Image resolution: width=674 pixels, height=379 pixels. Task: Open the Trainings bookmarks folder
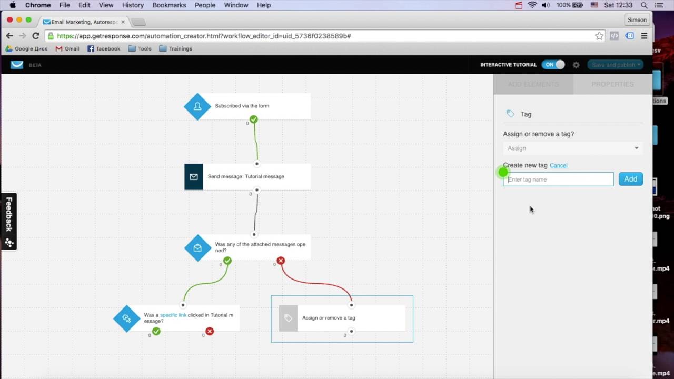coord(175,48)
